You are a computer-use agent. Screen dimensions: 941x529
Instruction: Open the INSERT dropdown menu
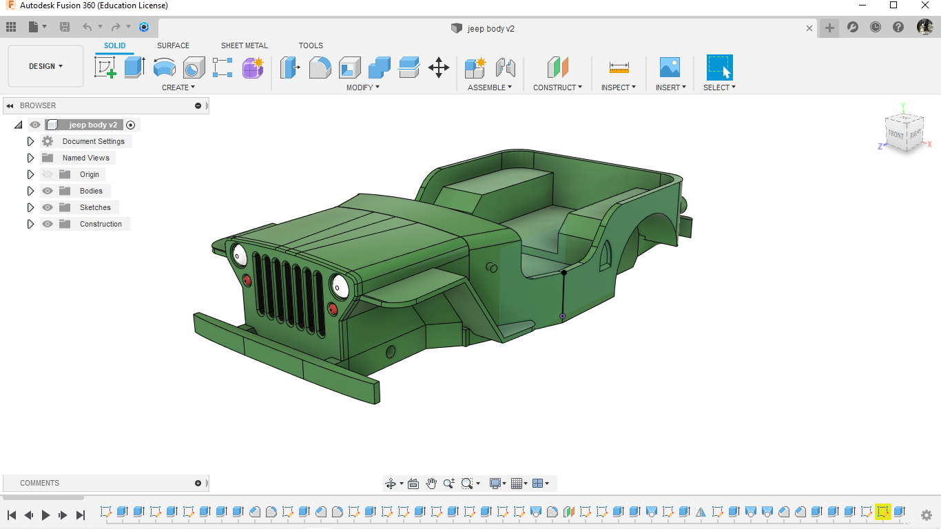click(670, 87)
